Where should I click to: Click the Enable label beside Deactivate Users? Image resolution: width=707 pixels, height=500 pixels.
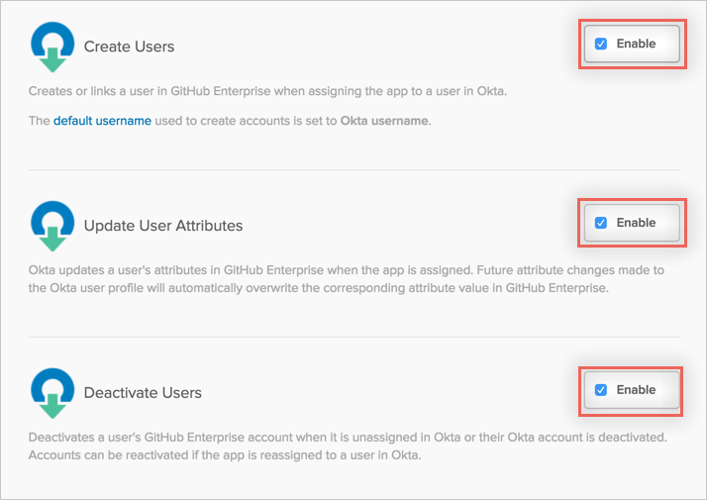click(x=636, y=390)
